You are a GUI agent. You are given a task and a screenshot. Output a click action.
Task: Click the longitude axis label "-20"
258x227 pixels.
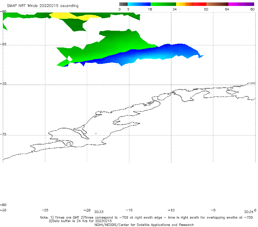click(87, 210)
